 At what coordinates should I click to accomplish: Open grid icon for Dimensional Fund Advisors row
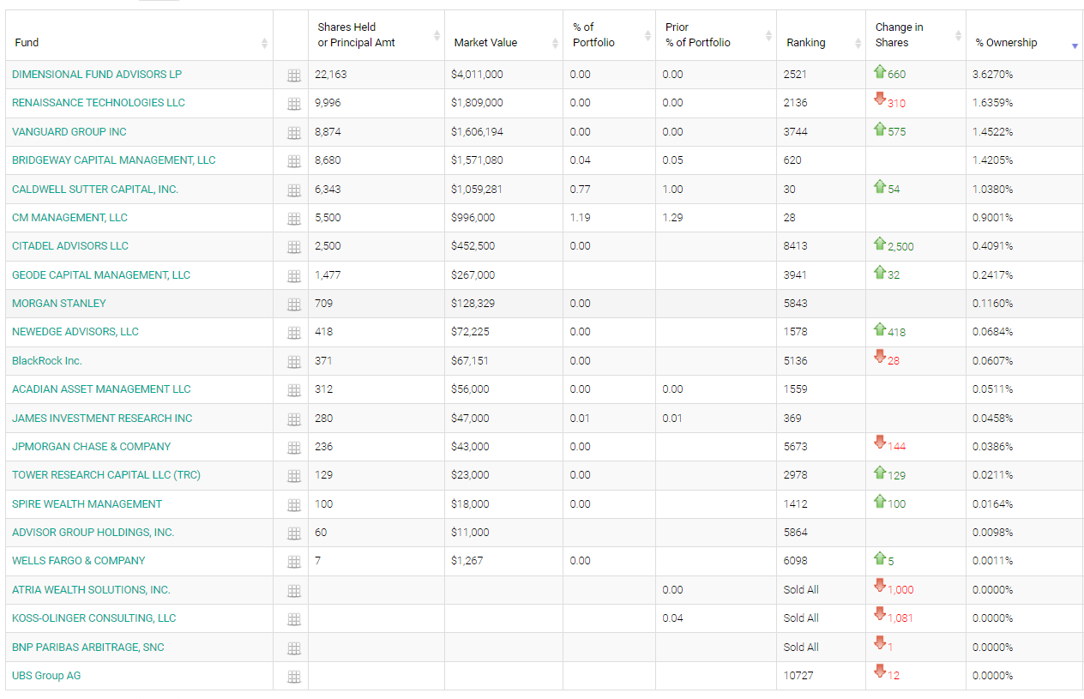[x=294, y=75]
